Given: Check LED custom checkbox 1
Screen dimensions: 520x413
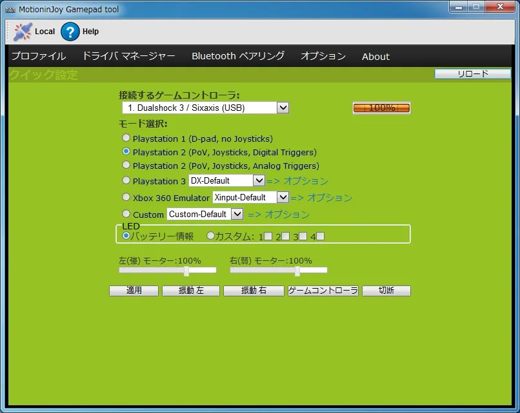Looking at the screenshot, I should pos(268,236).
